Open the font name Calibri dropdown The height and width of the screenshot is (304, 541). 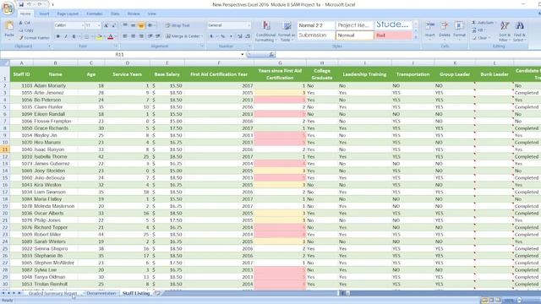coord(83,25)
